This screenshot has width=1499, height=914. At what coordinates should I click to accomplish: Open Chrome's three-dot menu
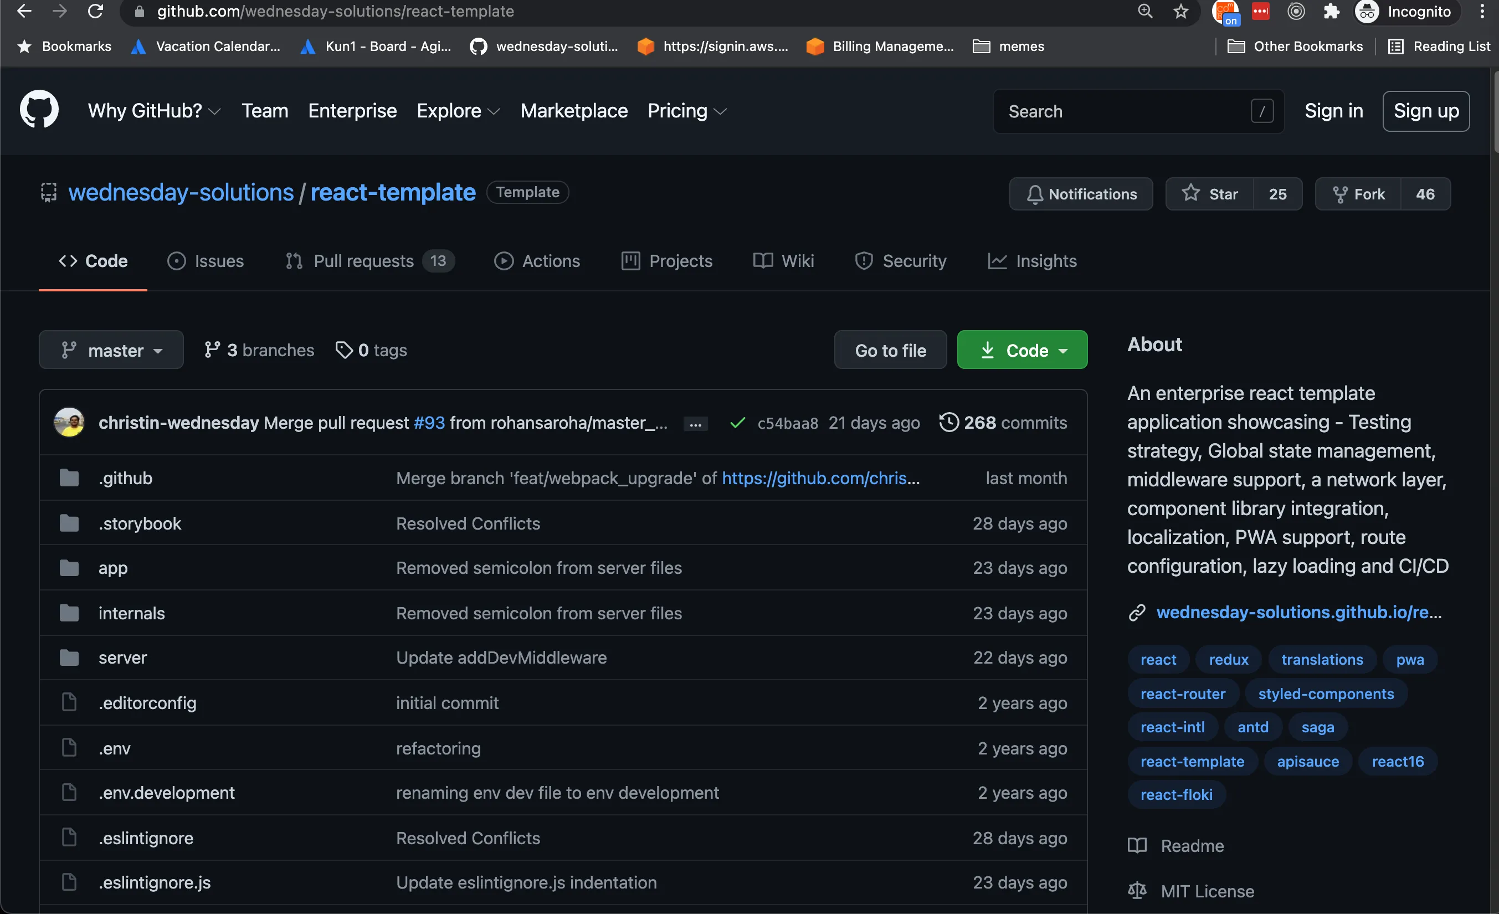pyautogui.click(x=1482, y=11)
